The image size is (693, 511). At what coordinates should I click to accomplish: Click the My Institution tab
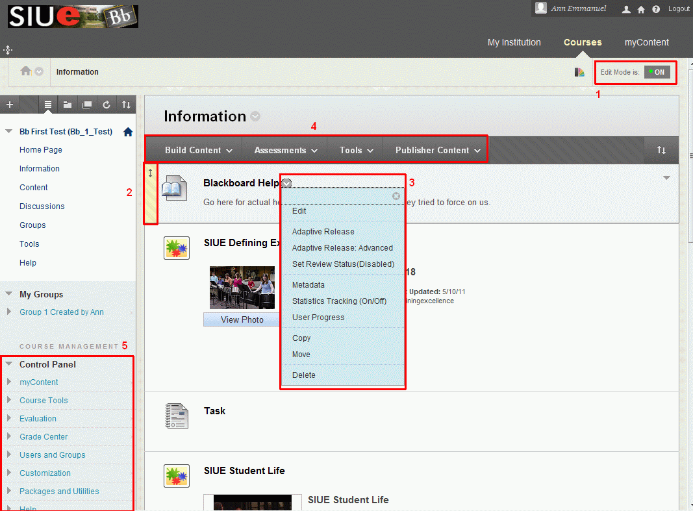pyautogui.click(x=514, y=42)
